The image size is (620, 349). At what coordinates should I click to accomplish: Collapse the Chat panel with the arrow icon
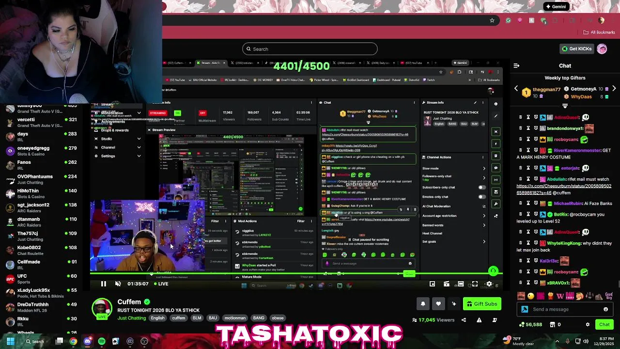click(x=516, y=65)
